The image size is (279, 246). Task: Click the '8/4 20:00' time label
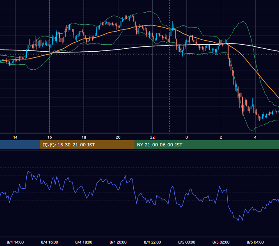(x=118, y=242)
